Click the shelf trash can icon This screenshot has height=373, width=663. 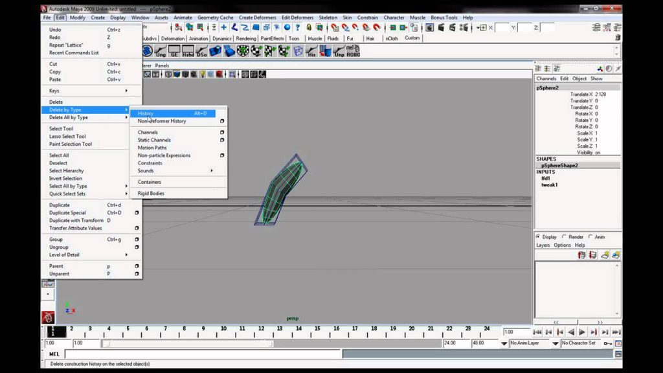click(618, 38)
